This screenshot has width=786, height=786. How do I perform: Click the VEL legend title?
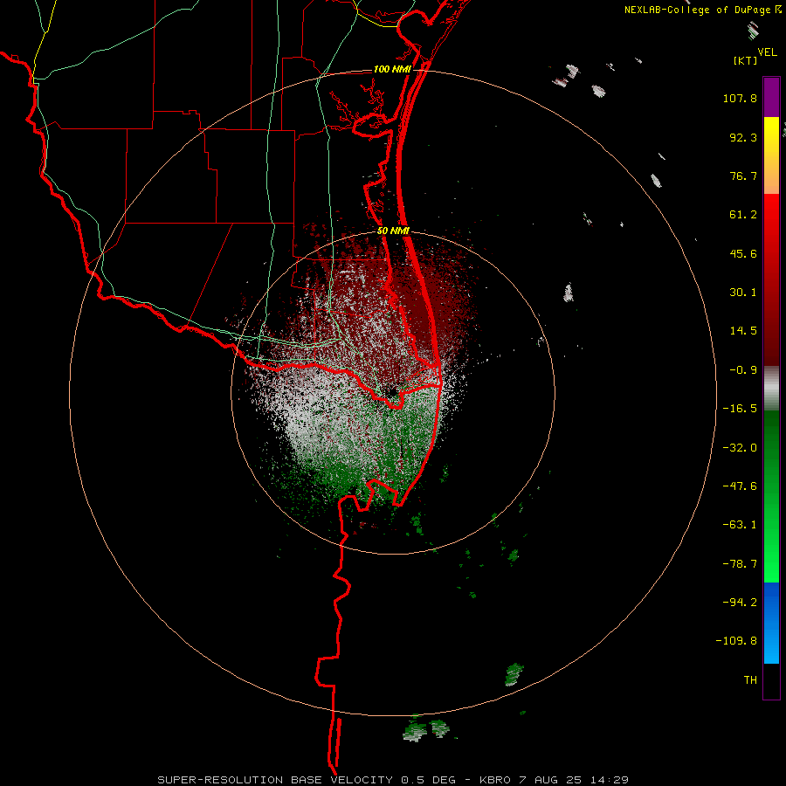tap(767, 52)
